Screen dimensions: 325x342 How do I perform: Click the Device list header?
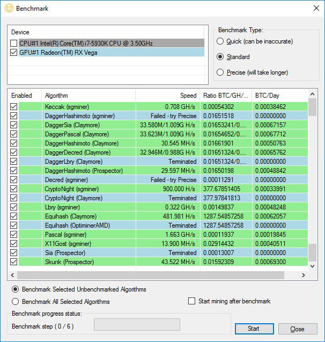coord(20,32)
